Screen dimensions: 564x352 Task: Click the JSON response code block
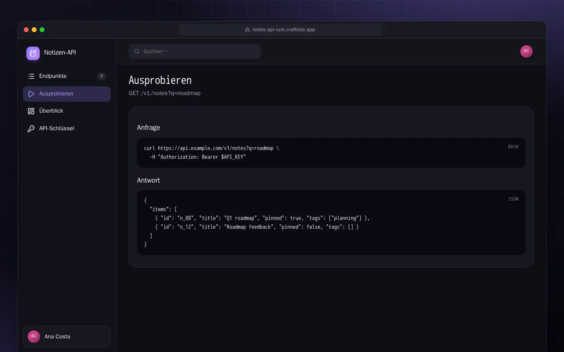pos(331,223)
